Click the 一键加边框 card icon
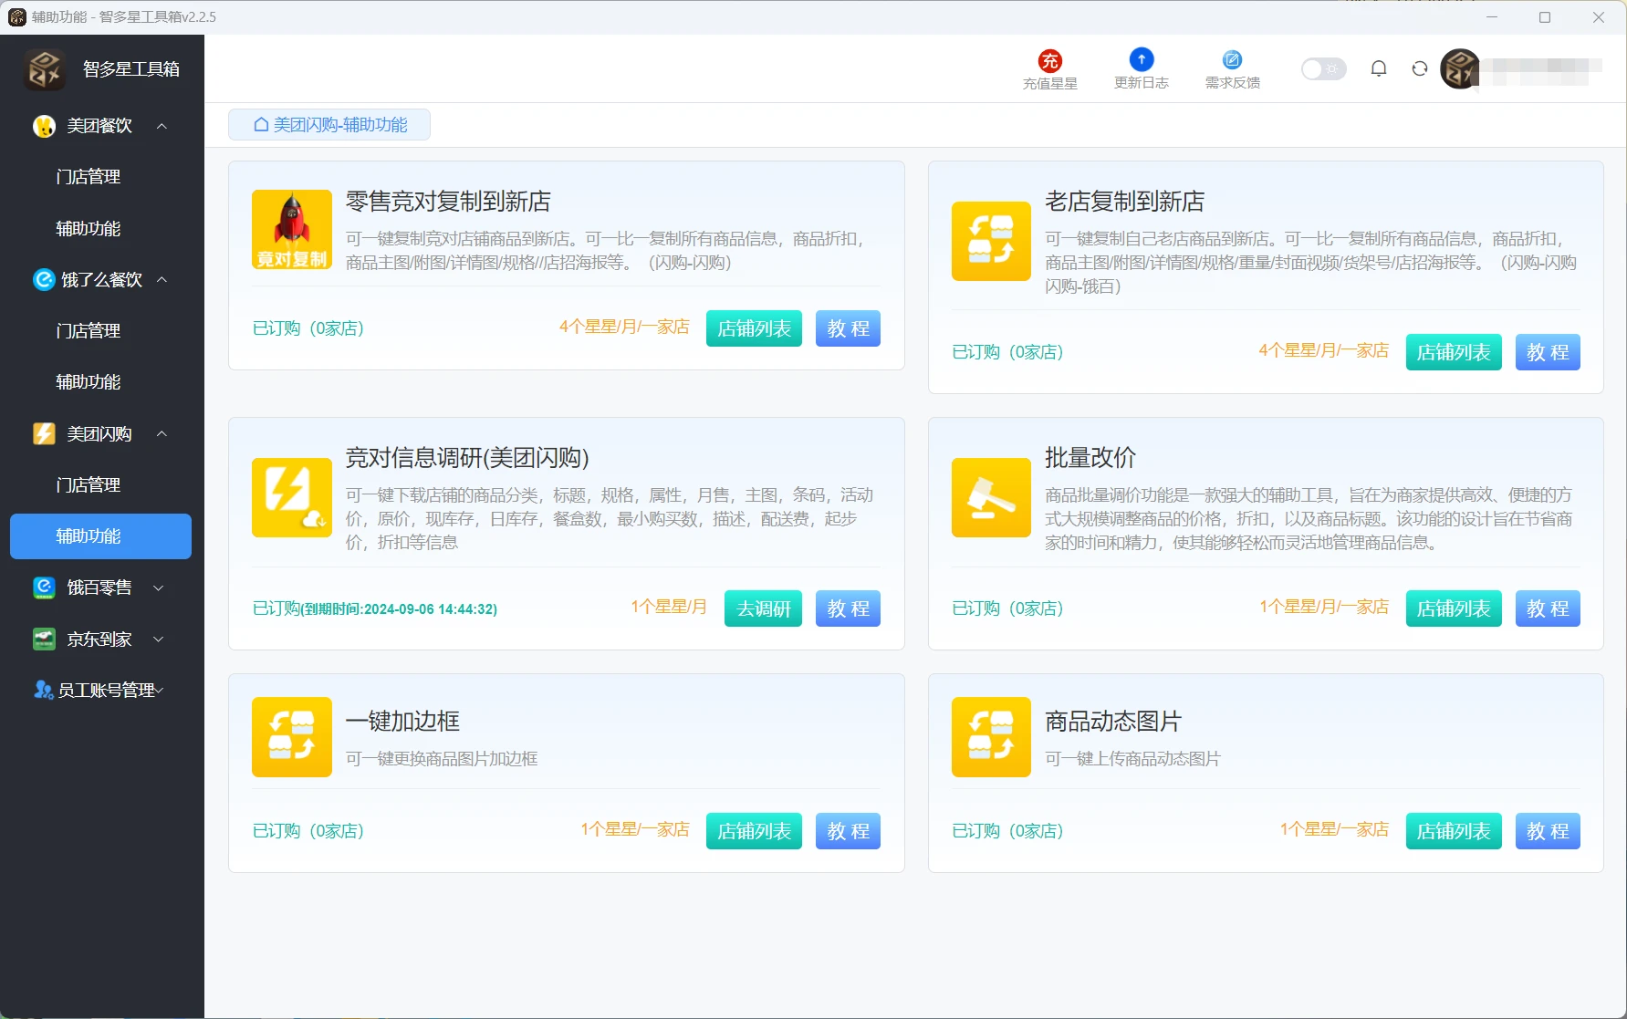Viewport: 1627px width, 1019px height. pyautogui.click(x=292, y=737)
